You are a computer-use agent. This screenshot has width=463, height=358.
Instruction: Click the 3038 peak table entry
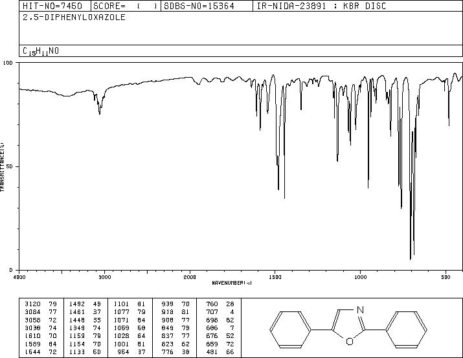pyautogui.click(x=40, y=328)
